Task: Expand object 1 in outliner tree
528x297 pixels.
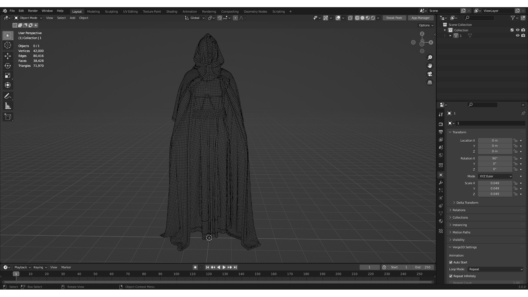Action: click(x=450, y=35)
